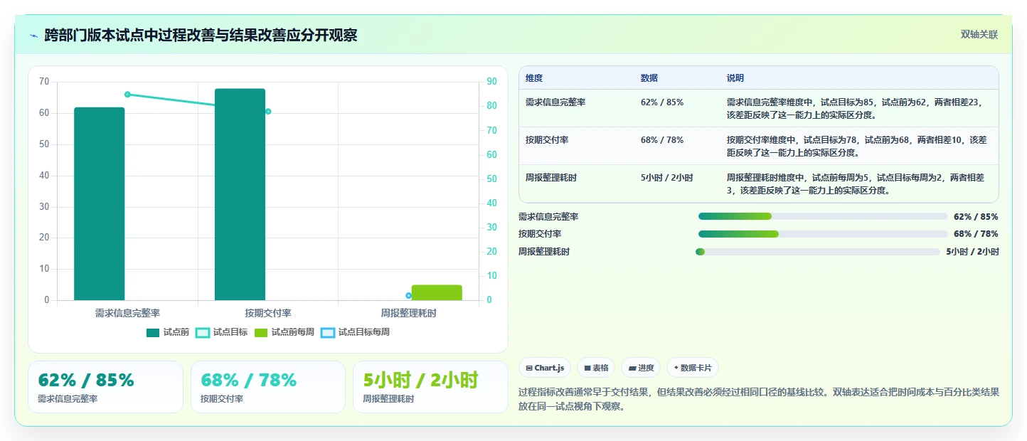Select the Chart.js tag
This screenshot has width=1027, height=441.
click(545, 368)
